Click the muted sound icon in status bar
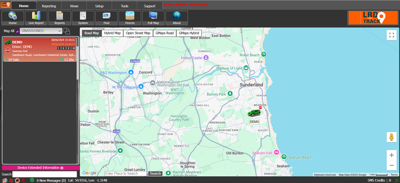This screenshot has width=400, height=183. 5,180
